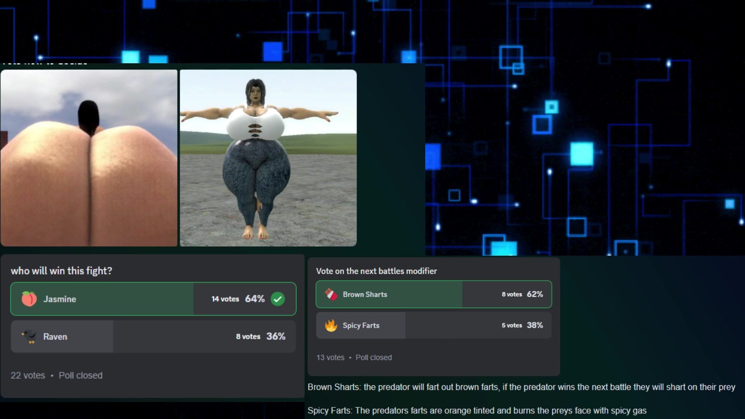Click the peach emoji beside Jasmine
This screenshot has height=419, width=745.
click(29, 299)
